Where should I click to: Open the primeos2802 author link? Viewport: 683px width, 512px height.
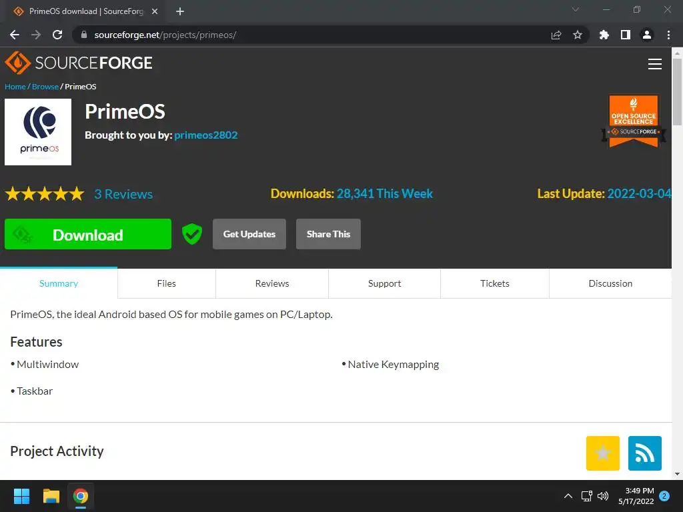(x=206, y=135)
